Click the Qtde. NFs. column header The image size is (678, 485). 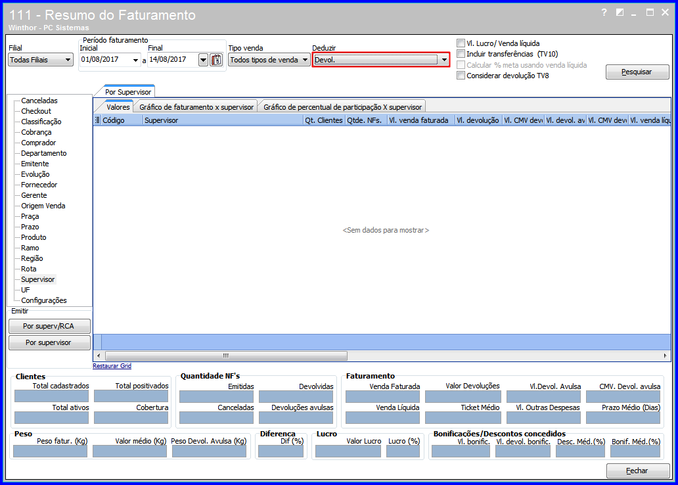point(365,120)
